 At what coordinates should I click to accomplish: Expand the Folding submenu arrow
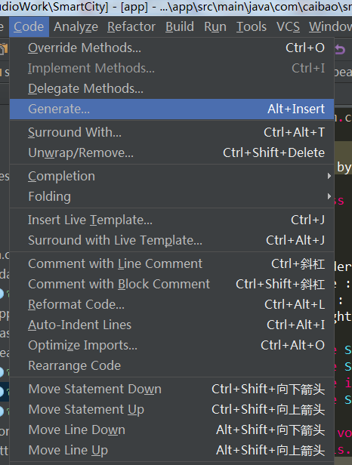point(329,196)
